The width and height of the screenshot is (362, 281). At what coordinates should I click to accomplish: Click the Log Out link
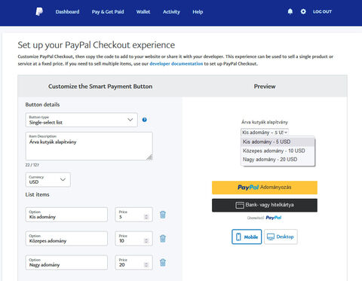tap(322, 11)
